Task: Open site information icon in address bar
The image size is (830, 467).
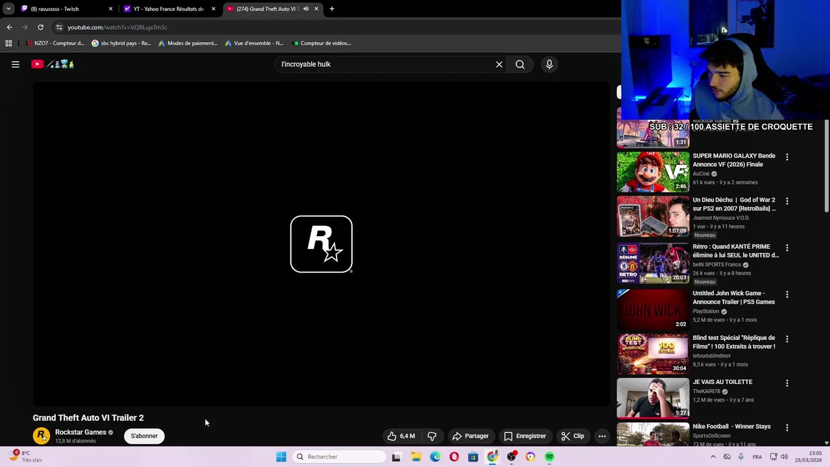Action: tap(59, 27)
